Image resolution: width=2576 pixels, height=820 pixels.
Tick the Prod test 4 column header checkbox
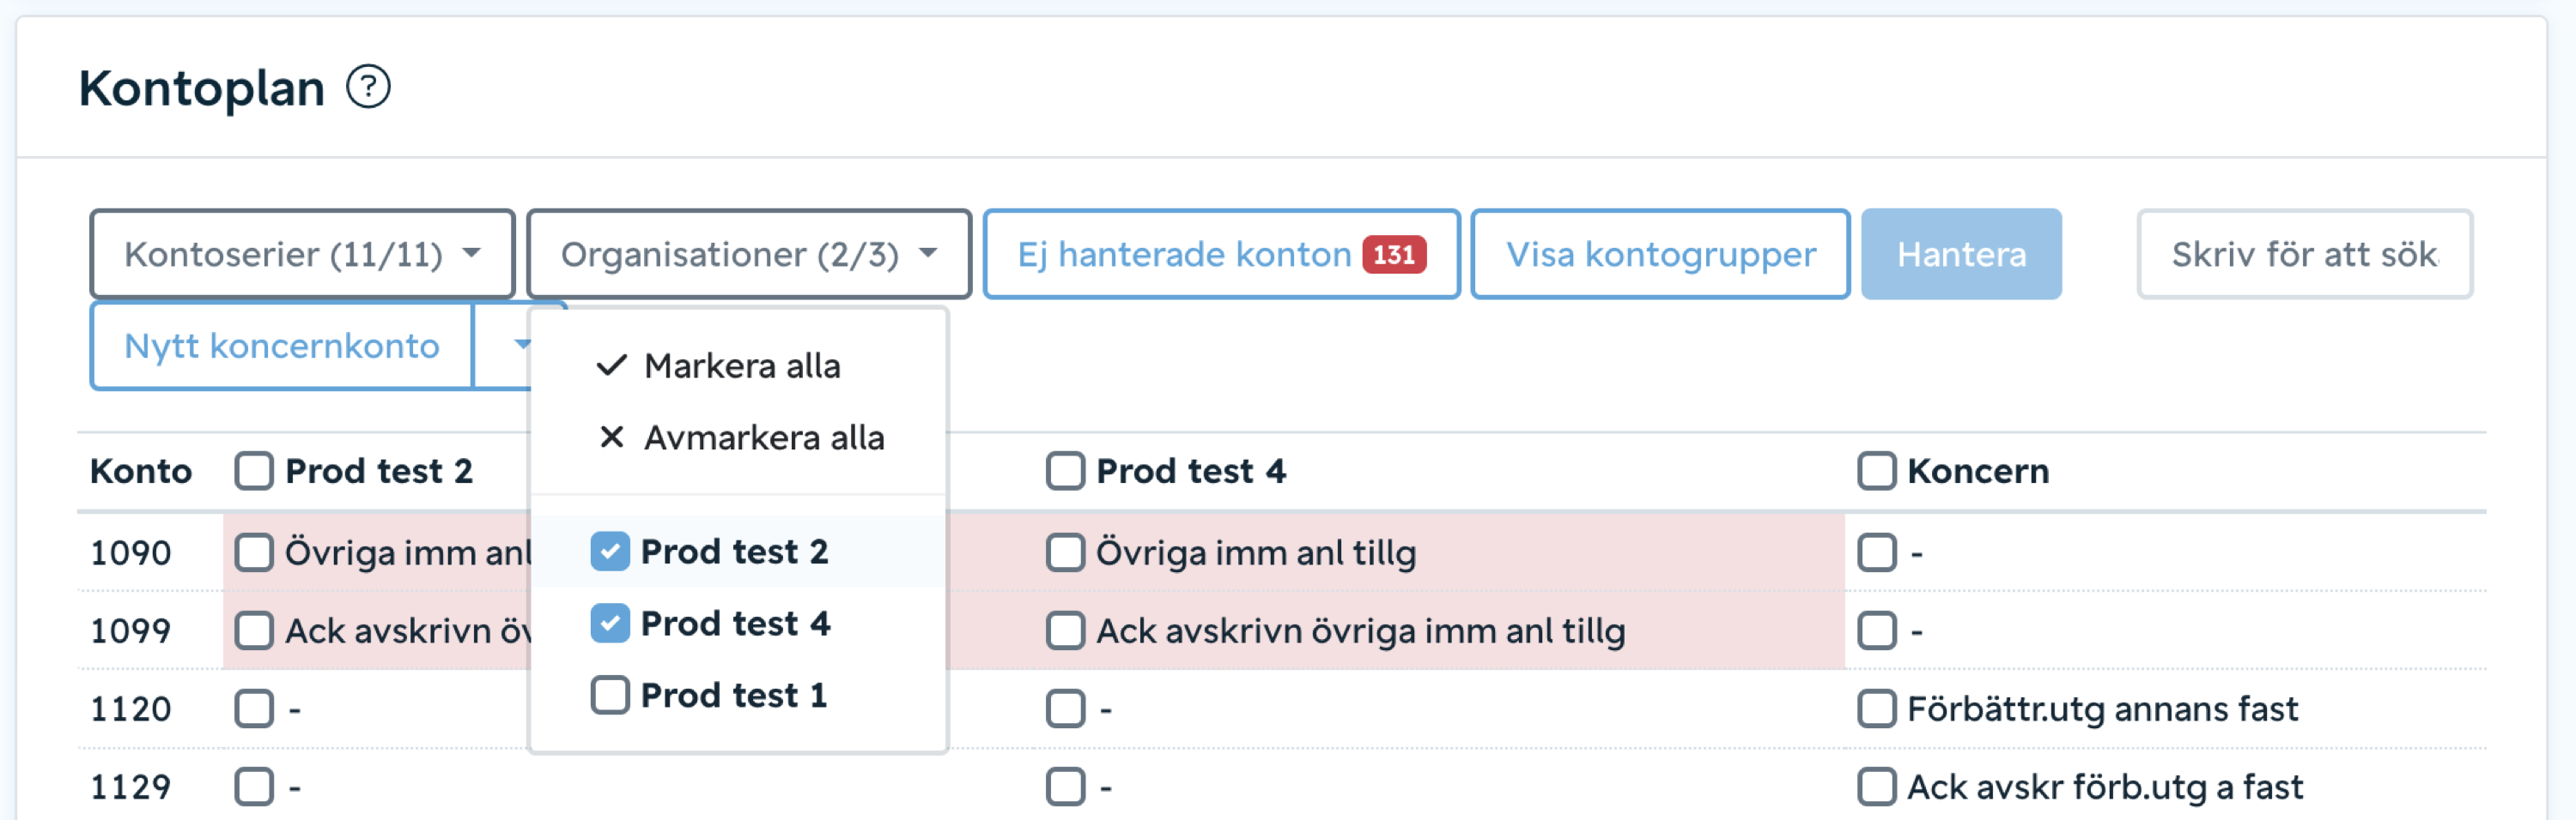click(1065, 470)
